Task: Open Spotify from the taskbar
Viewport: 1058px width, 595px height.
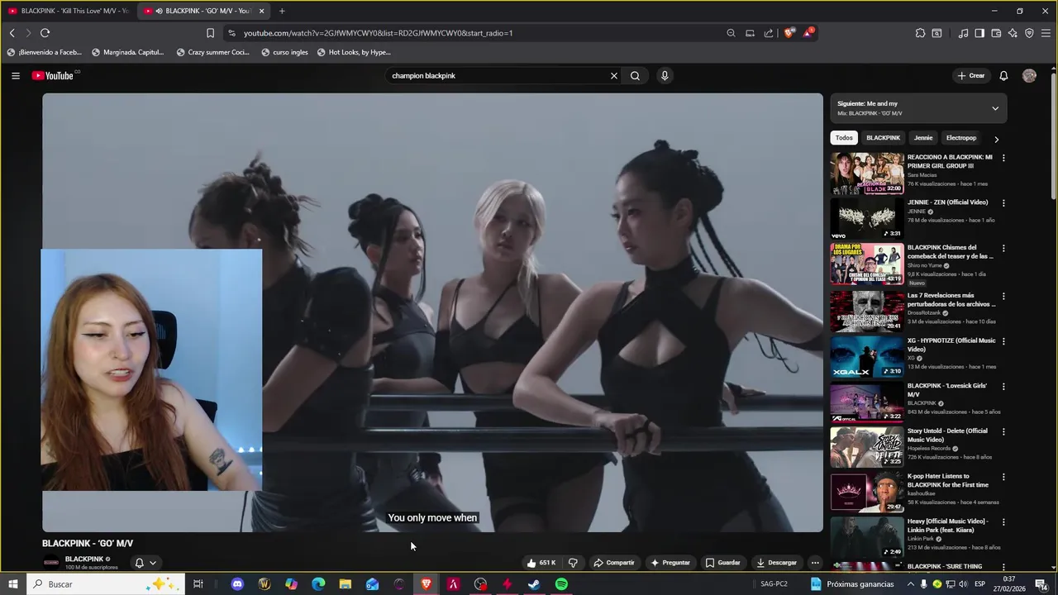Action: [x=561, y=584]
